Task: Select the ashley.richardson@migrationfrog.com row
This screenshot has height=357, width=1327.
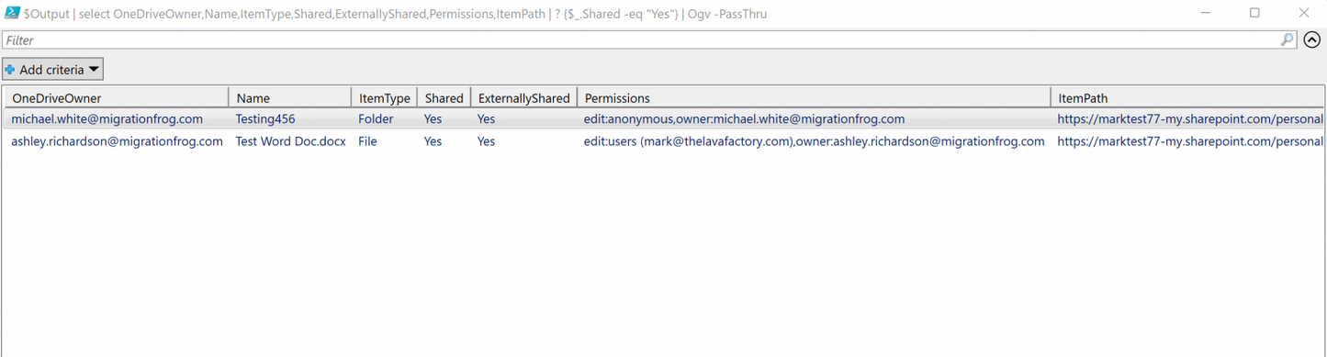Action: coord(663,141)
